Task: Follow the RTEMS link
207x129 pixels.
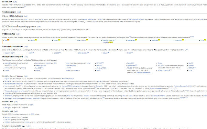Action: click(x=160, y=65)
